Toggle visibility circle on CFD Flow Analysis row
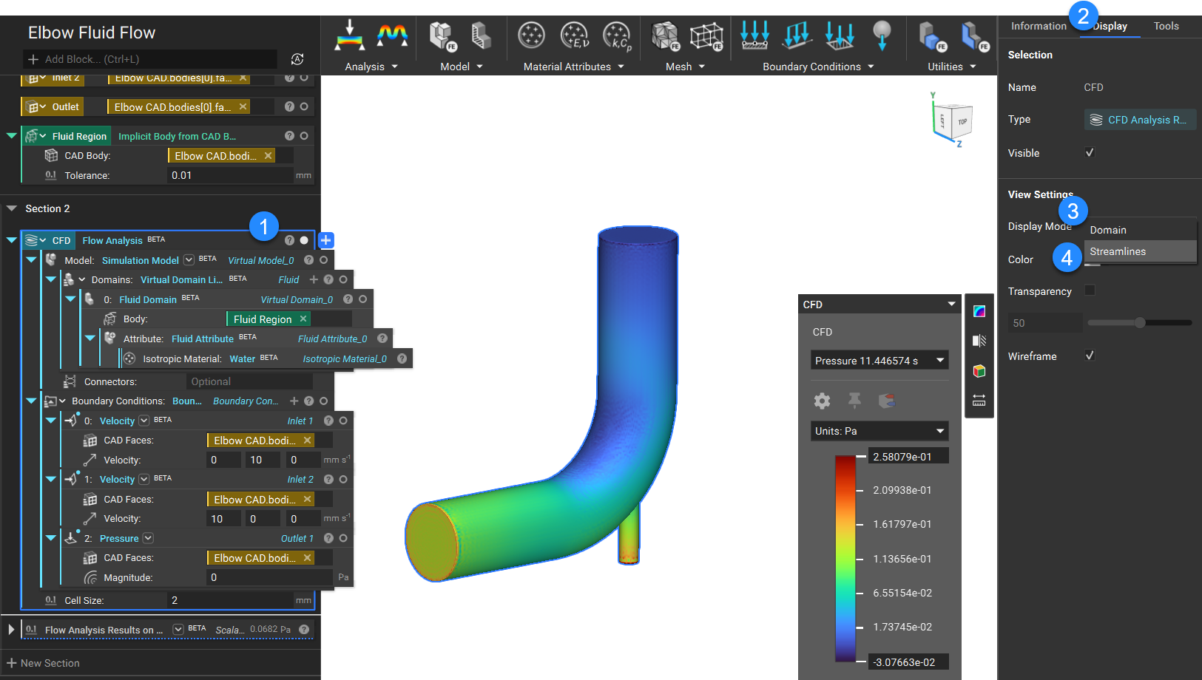Image resolution: width=1202 pixels, height=680 pixels. pyautogui.click(x=304, y=240)
